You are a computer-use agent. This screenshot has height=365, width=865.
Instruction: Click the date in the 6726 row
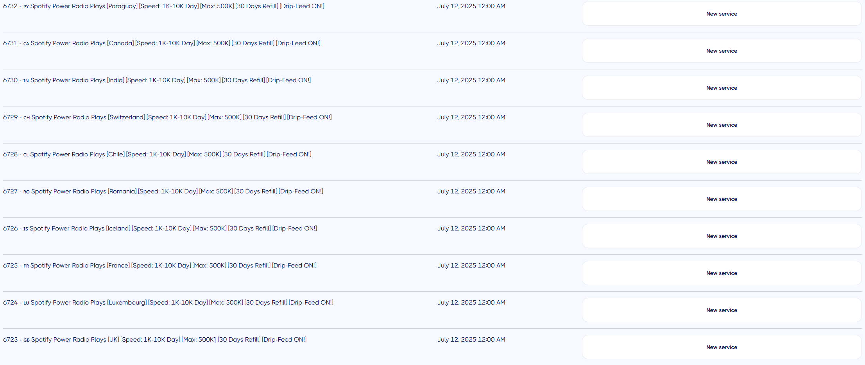[x=471, y=229]
